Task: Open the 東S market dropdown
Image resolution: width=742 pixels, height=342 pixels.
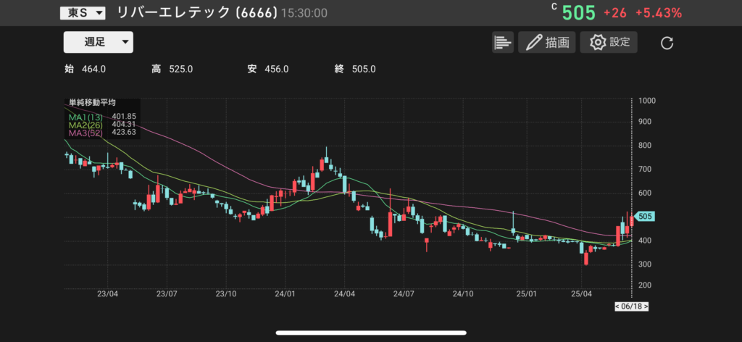Action: tap(83, 13)
